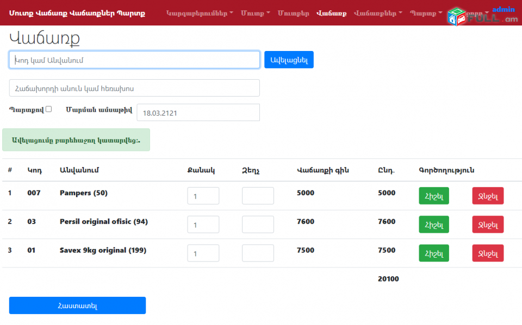
Task: Select the product name Savex 9kg original (199)
Action: coord(103,250)
